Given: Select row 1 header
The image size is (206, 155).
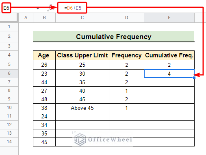Looking at the screenshot, I should click(9, 26).
